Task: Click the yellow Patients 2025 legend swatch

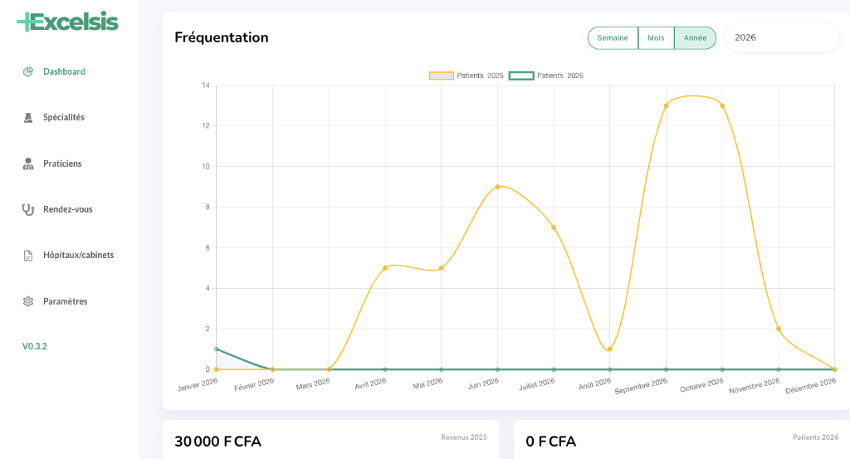Action: coord(441,76)
